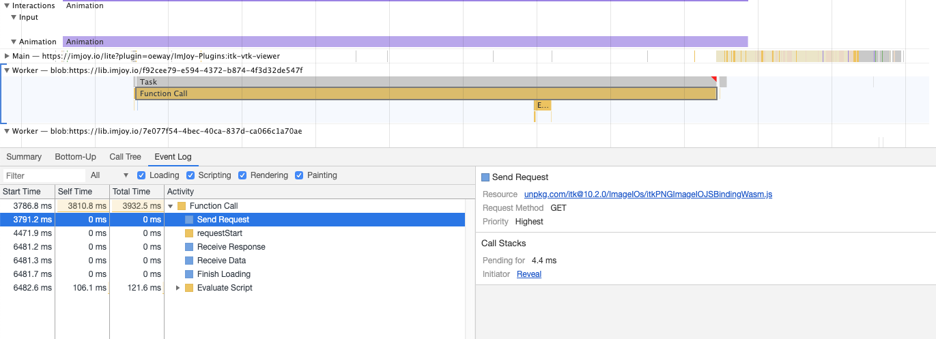
Task: Click the blue Receive Data icon
Action: point(189,261)
